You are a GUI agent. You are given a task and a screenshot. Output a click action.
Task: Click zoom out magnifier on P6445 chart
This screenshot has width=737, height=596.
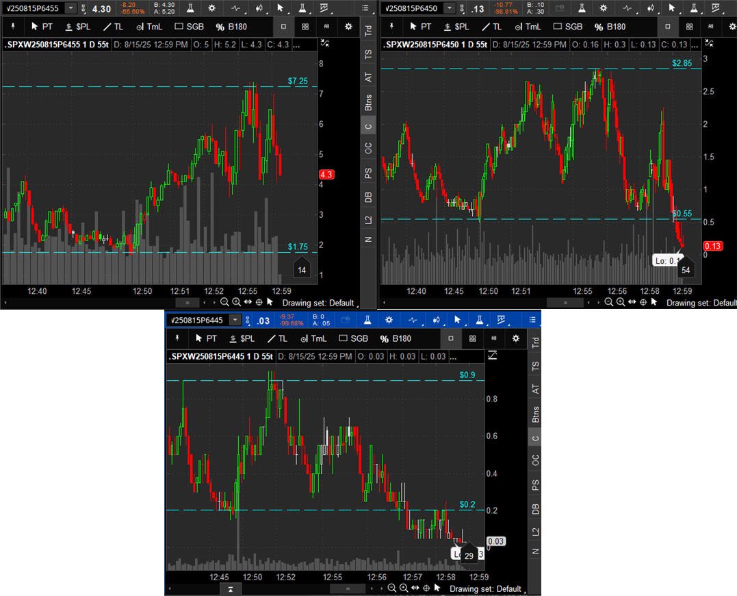(391, 588)
